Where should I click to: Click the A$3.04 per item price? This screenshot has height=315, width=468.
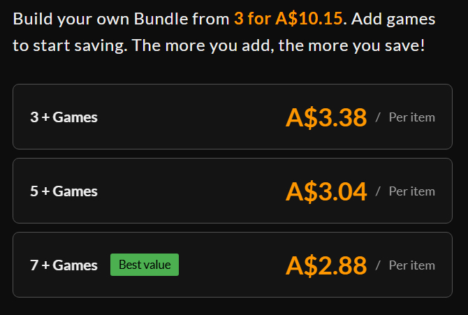point(326,191)
